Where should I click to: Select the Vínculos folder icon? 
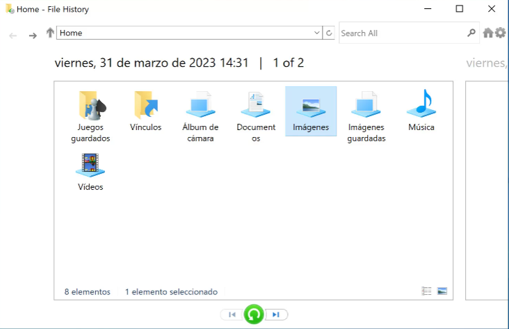tap(145, 106)
